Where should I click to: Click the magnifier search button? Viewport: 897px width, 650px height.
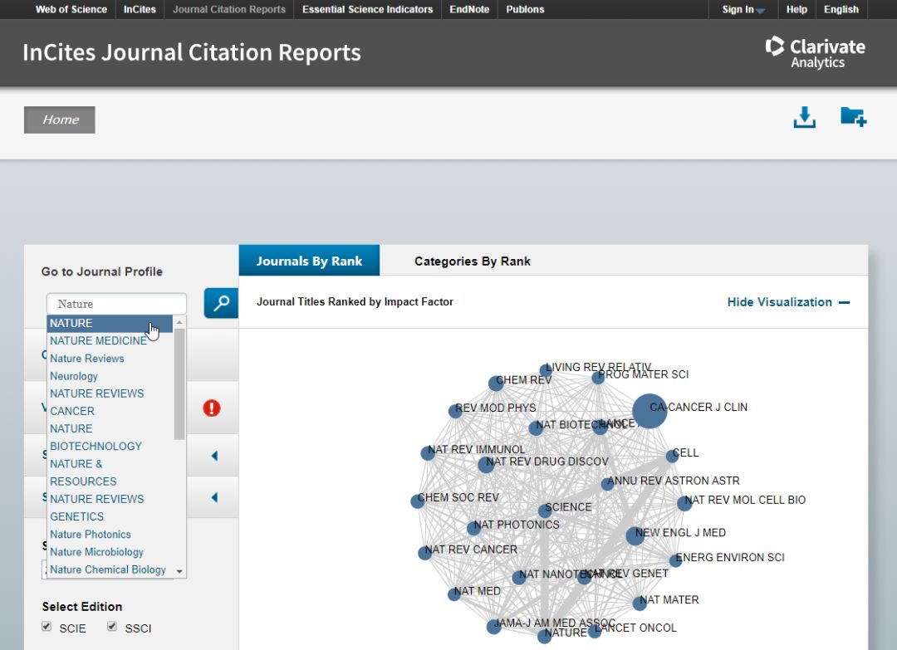point(221,304)
